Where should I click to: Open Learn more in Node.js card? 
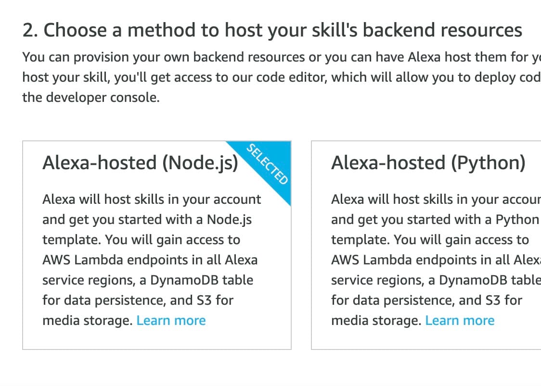[171, 321]
